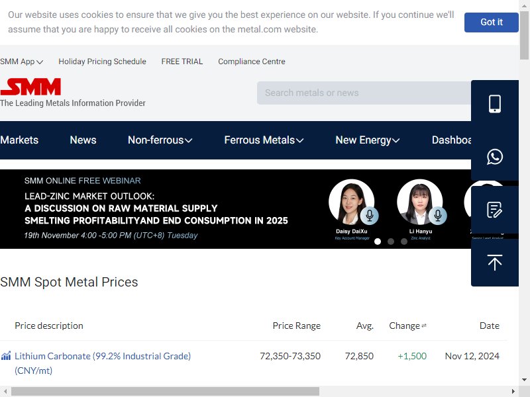Image resolution: width=530 pixels, height=397 pixels.
Task: Click the back-to-top arrow icon
Action: tap(494, 263)
